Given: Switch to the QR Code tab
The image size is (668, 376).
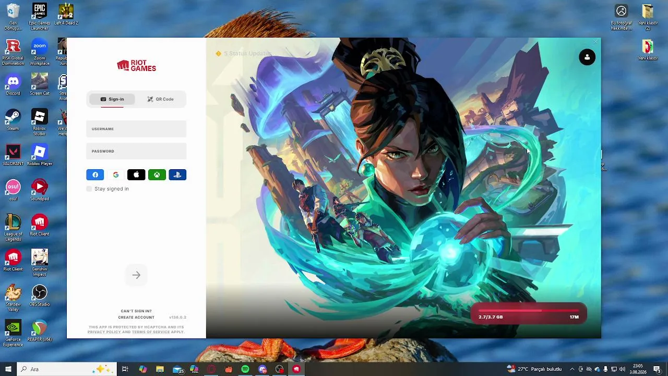Looking at the screenshot, I should coord(160,99).
